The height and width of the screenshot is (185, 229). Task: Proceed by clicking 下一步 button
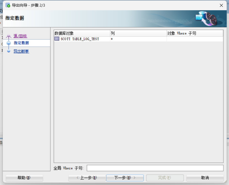(125, 178)
